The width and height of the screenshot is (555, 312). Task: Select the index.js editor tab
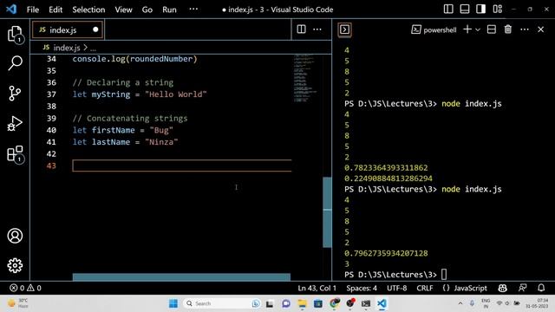[x=68, y=29]
